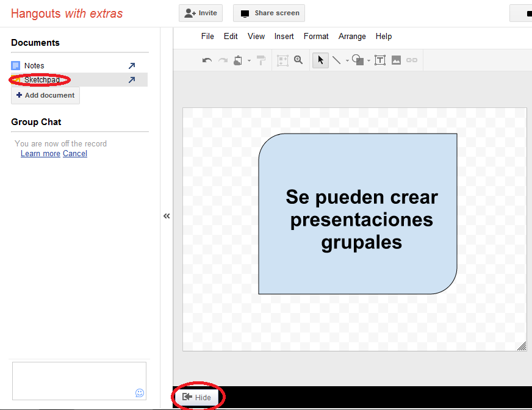Viewport: 532px width, 410px height.
Task: Collapse the left sidebar with double chevron
Action: (167, 216)
